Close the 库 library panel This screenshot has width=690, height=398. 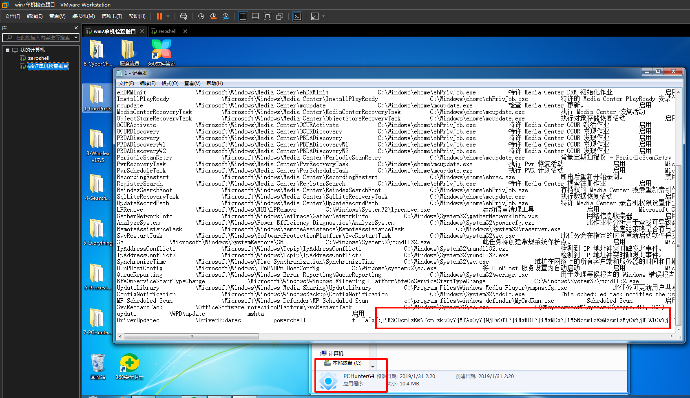click(76, 28)
